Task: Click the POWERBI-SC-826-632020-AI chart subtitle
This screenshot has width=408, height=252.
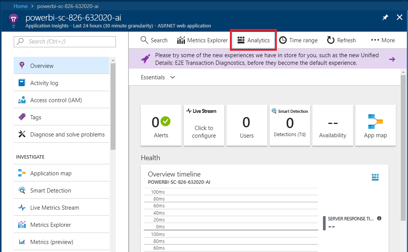Action: 179,182
